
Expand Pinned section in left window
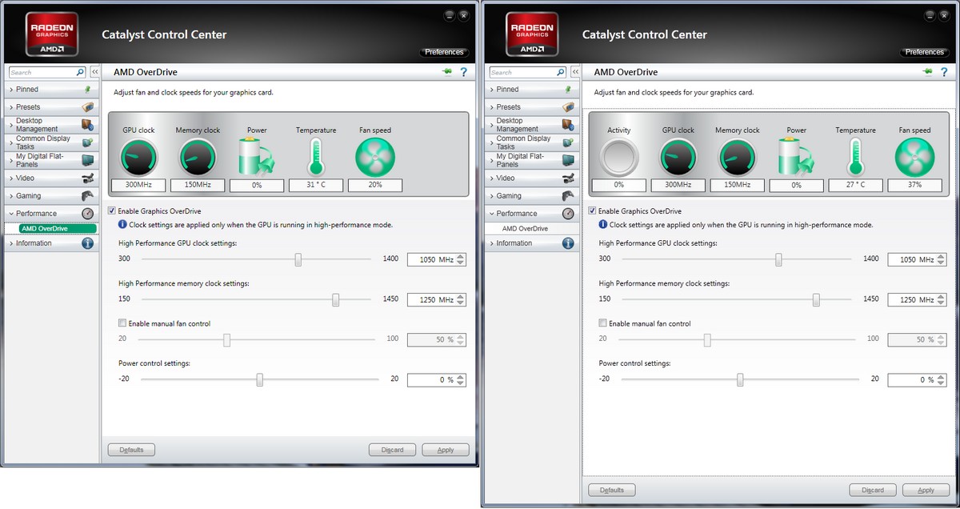51,90
